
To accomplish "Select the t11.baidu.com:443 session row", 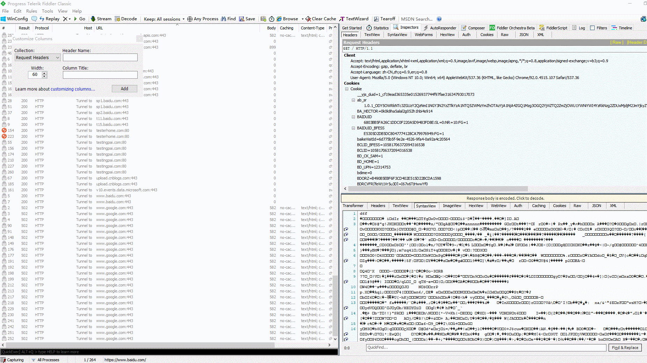I will click(x=166, y=119).
